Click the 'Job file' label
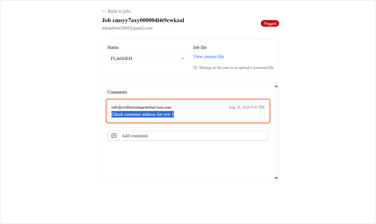The width and height of the screenshot is (376, 224). click(200, 48)
